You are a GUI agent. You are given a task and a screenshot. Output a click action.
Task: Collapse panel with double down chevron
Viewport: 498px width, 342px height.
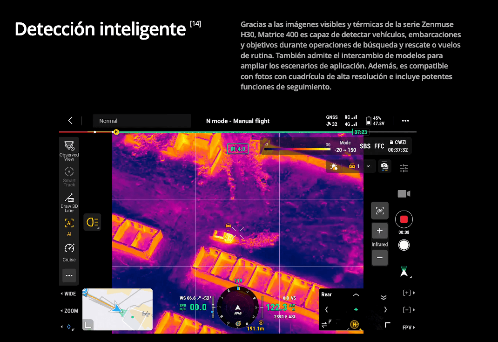tap(384, 297)
